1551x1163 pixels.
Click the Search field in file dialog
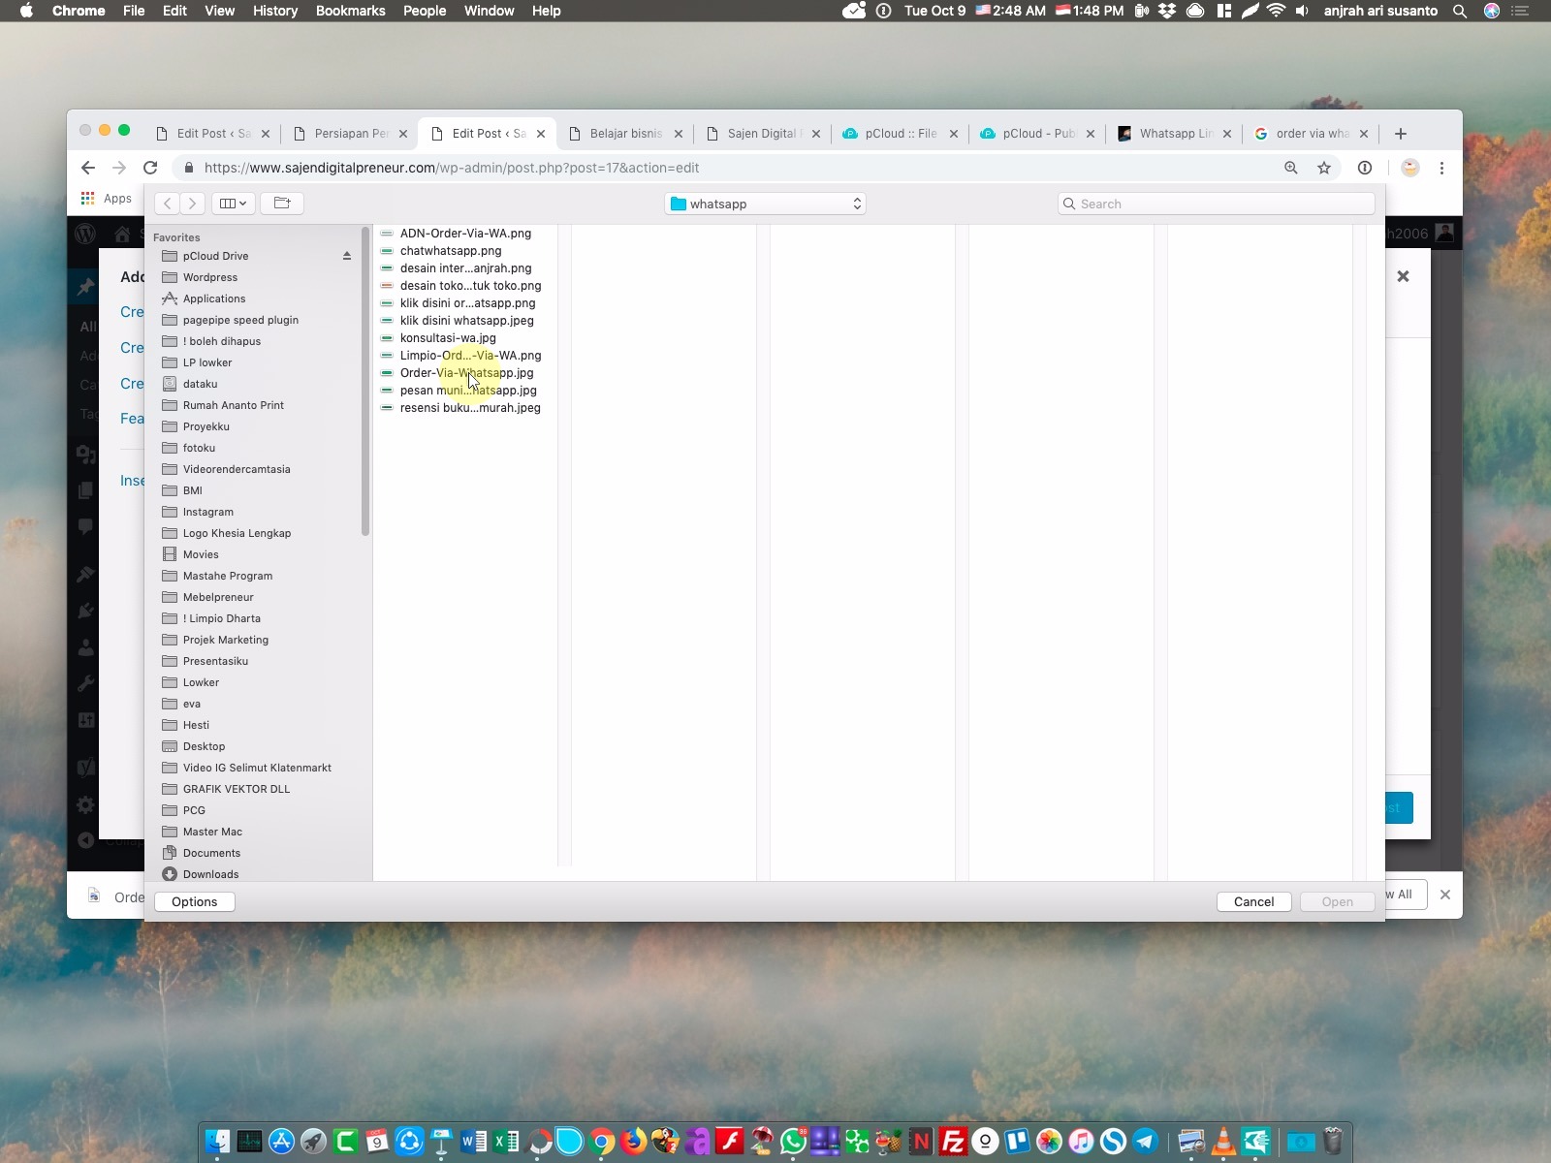pyautogui.click(x=1217, y=204)
